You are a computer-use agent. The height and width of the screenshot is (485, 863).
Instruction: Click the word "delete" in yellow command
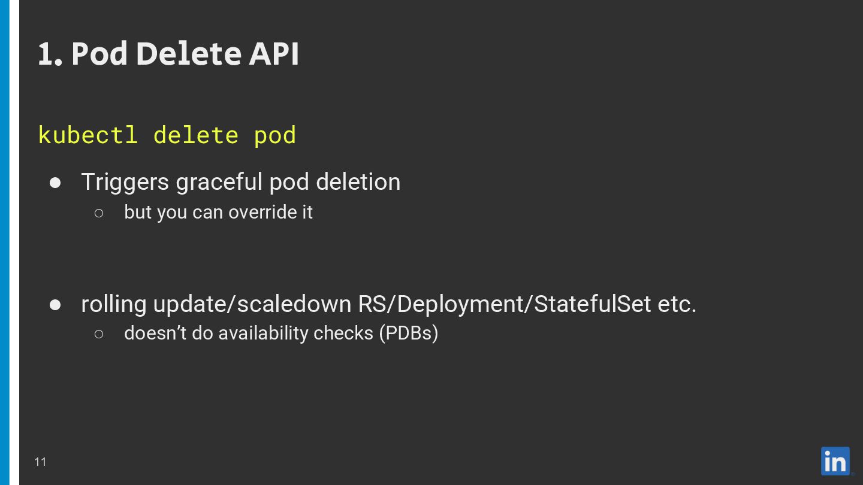tap(196, 135)
